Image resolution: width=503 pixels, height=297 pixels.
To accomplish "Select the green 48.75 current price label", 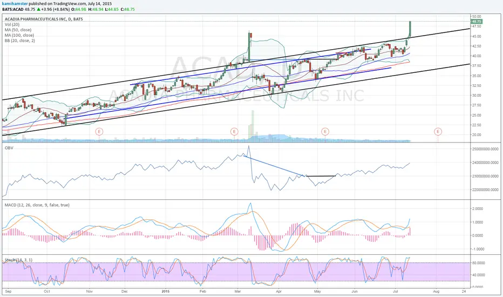I will [477, 22].
